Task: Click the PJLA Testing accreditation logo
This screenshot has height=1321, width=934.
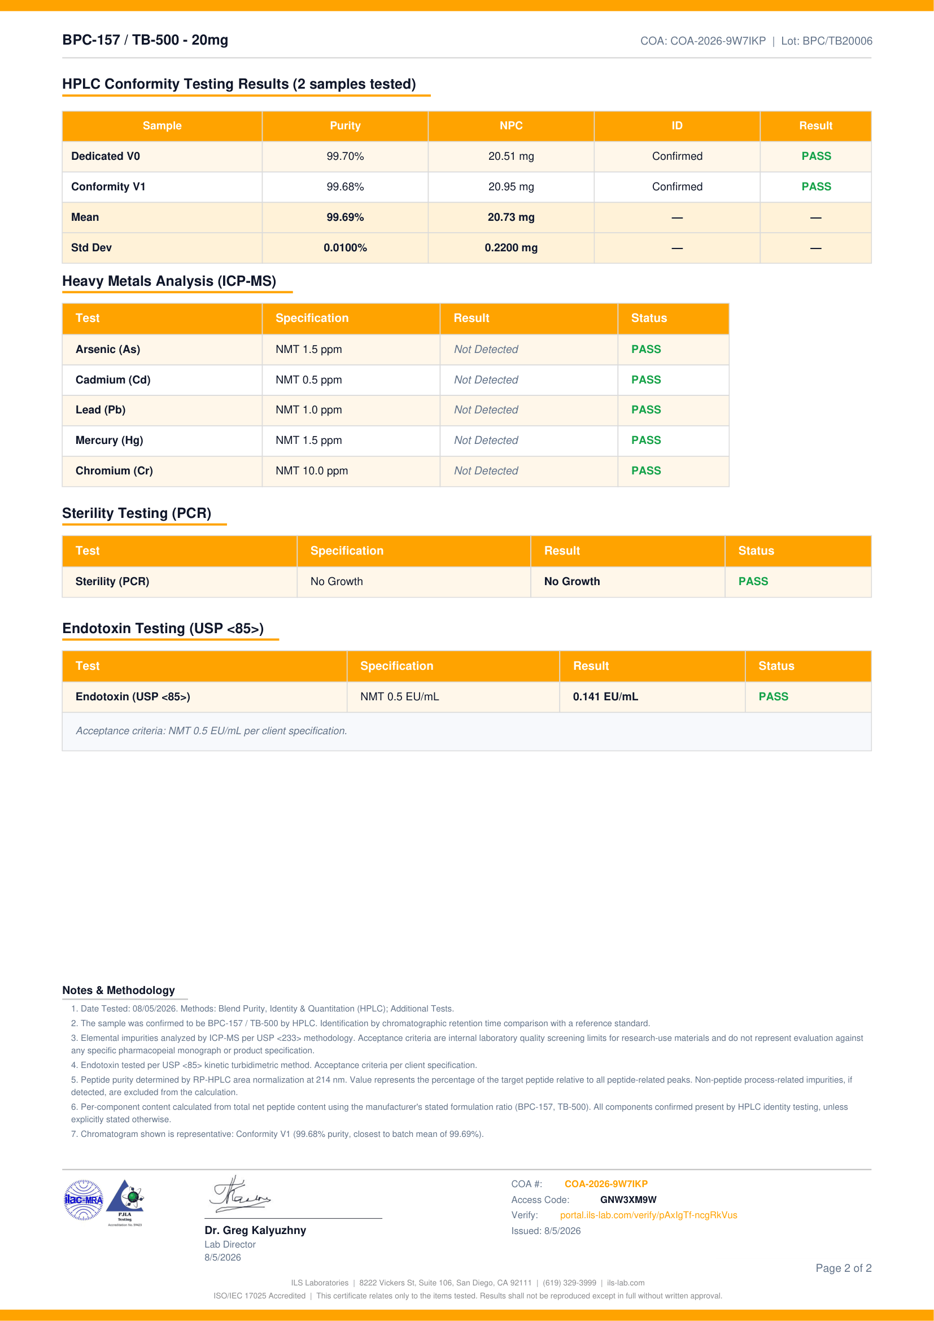Action: point(125,1203)
